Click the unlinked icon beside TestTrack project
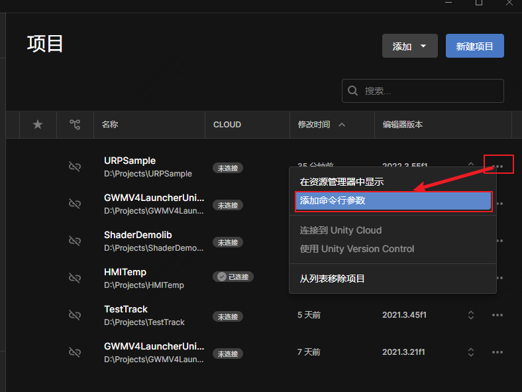The height and width of the screenshot is (392, 522). pos(75,315)
